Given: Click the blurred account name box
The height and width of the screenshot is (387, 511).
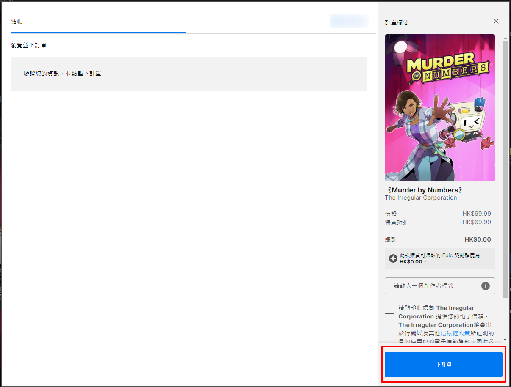Looking at the screenshot, I should point(349,21).
